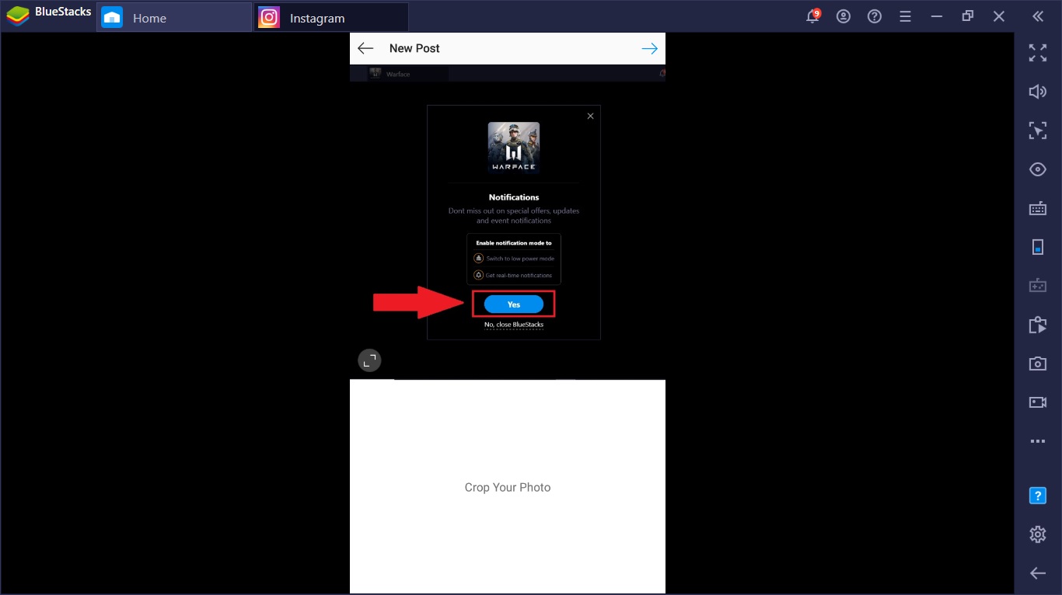Go back from New Post screen
The image size is (1062, 595).
pos(365,48)
